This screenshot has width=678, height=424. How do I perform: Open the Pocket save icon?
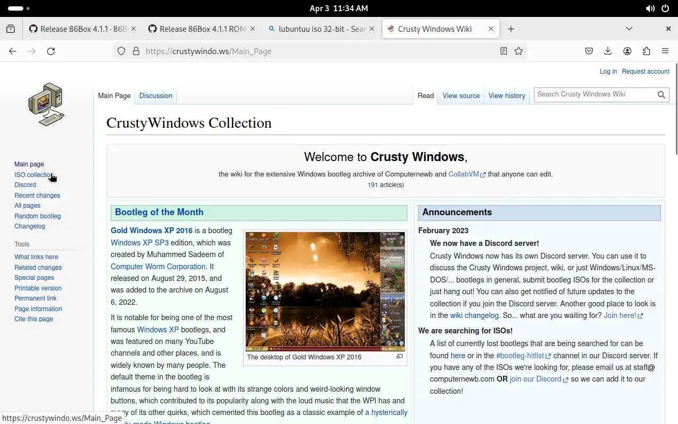coord(589,51)
